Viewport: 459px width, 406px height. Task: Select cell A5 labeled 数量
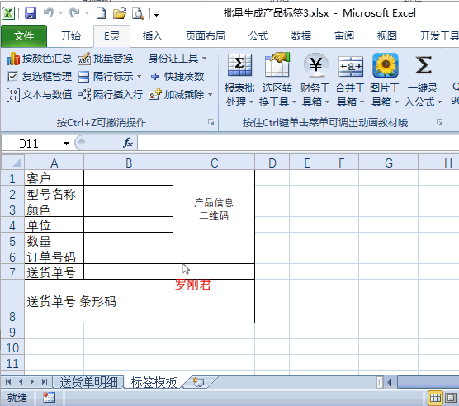54,240
